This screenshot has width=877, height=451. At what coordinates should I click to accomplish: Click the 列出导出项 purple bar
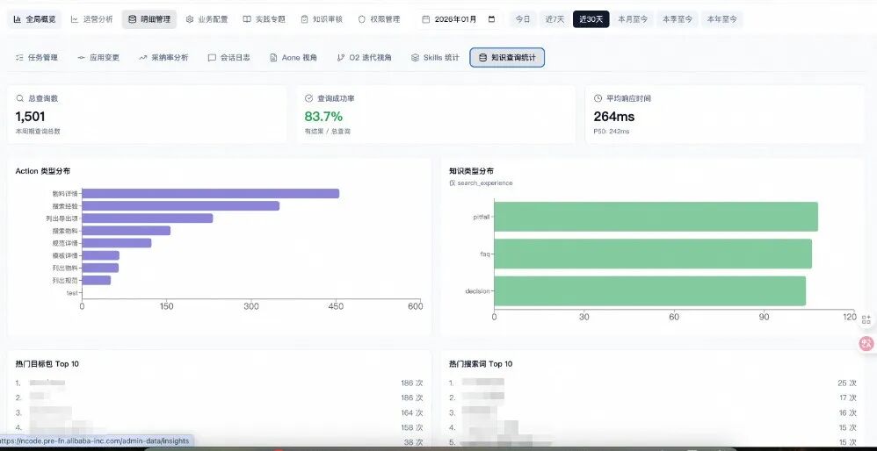click(148, 218)
